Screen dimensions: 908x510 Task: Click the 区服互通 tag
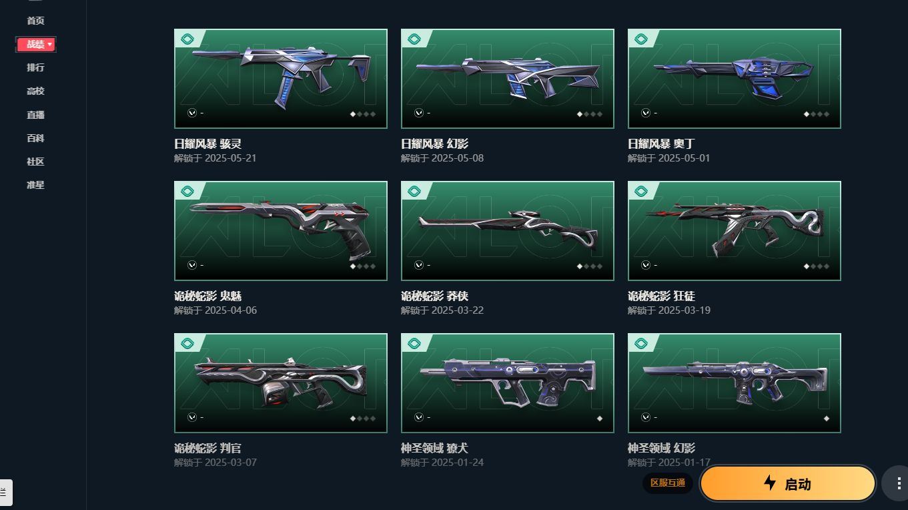pos(668,483)
